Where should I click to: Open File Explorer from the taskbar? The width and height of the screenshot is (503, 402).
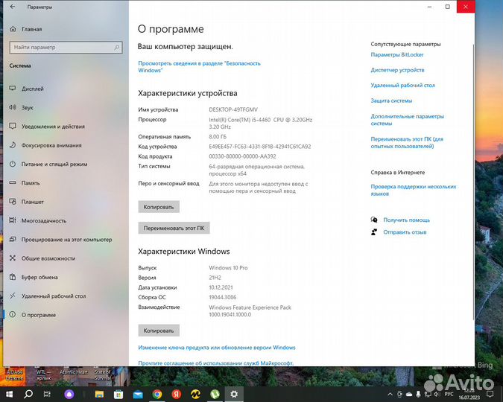99,394
